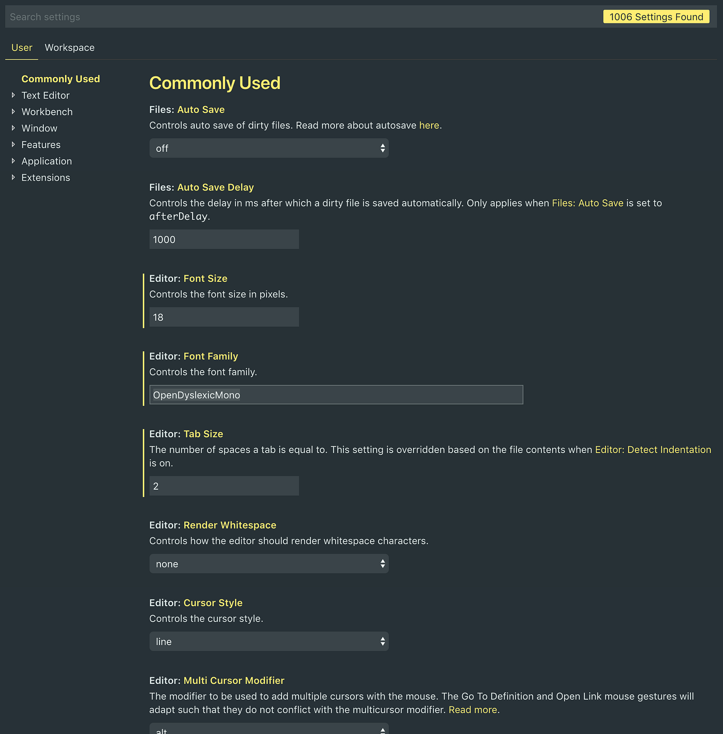
Task: Switch to the Workspace tab
Action: pyautogui.click(x=70, y=48)
